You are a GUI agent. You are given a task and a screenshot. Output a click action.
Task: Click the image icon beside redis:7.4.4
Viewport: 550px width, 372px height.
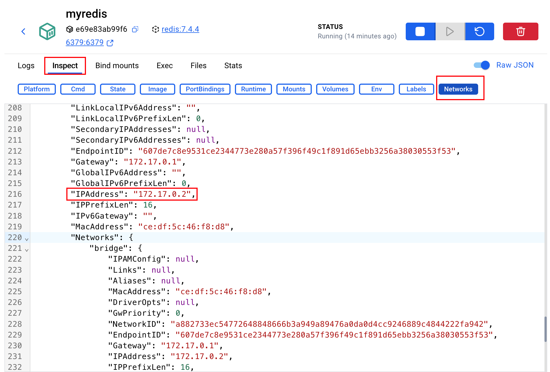[x=156, y=29]
